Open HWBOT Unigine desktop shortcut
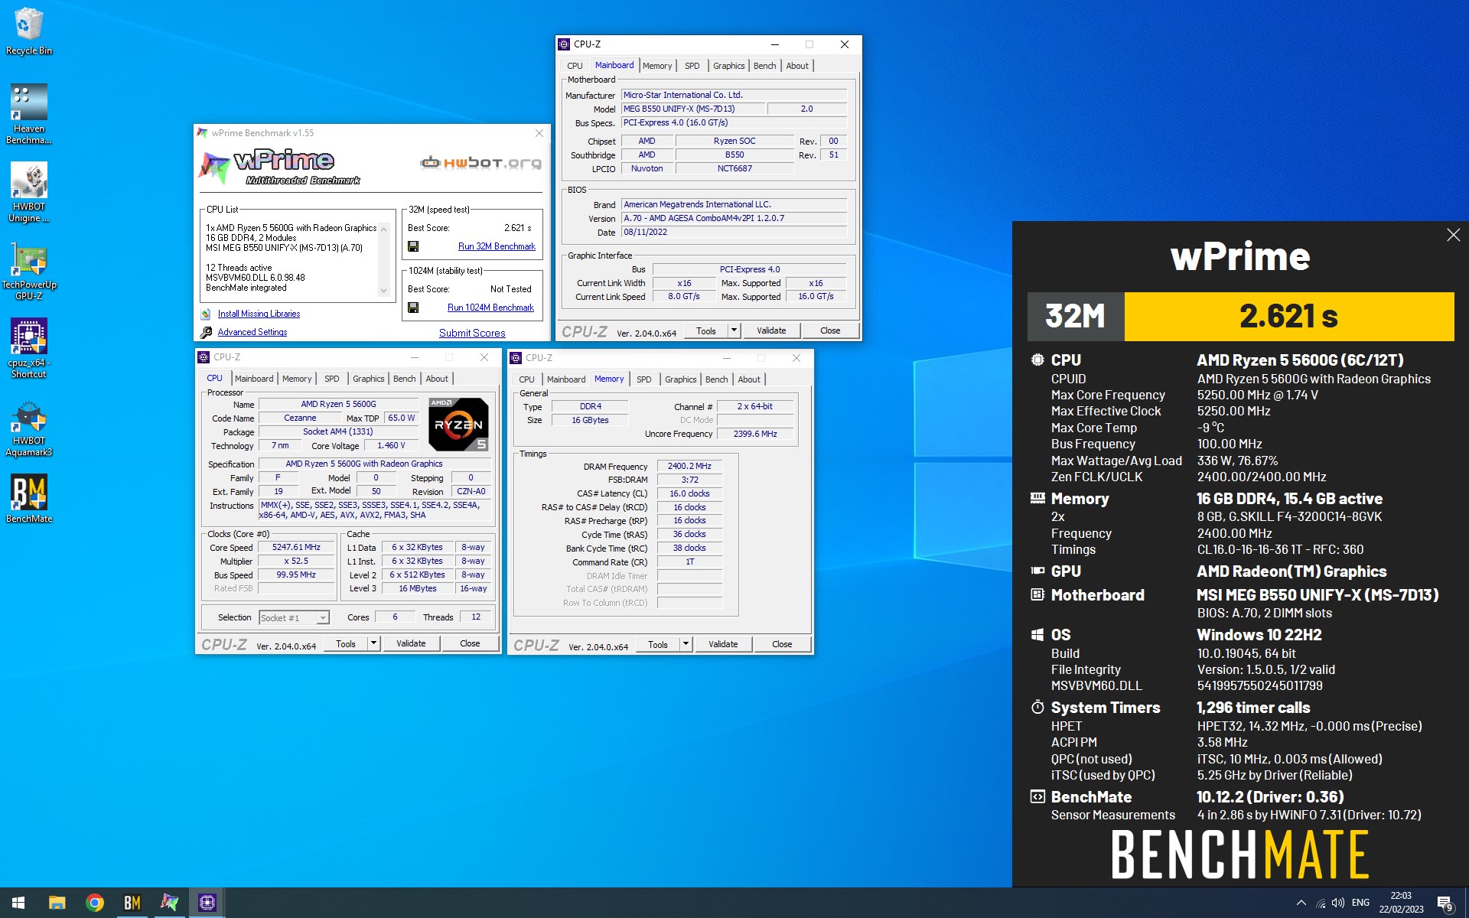The image size is (1469, 918). (29, 193)
